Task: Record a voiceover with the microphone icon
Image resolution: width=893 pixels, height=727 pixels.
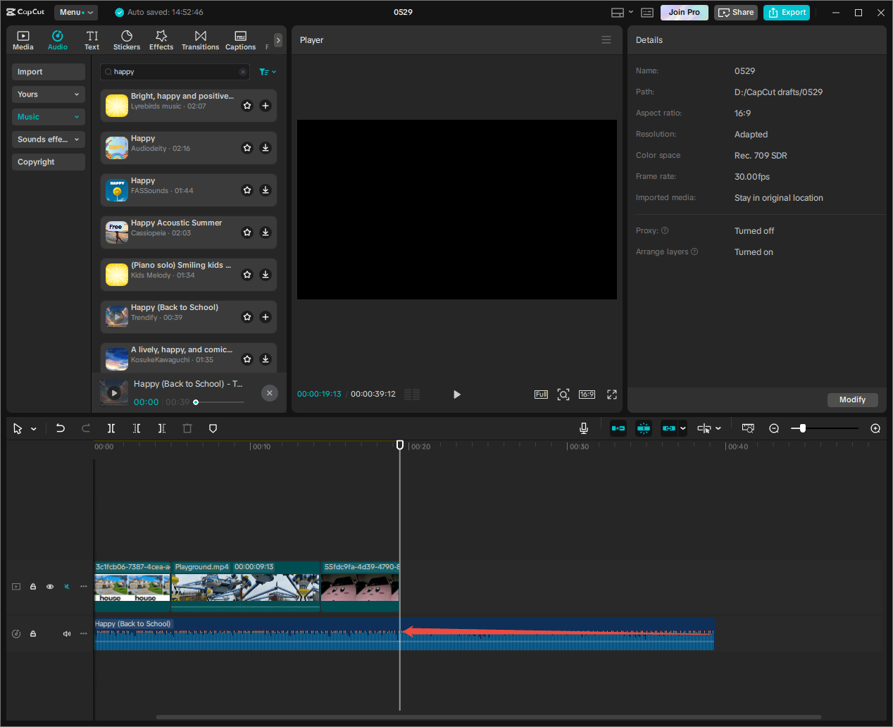Action: point(583,428)
